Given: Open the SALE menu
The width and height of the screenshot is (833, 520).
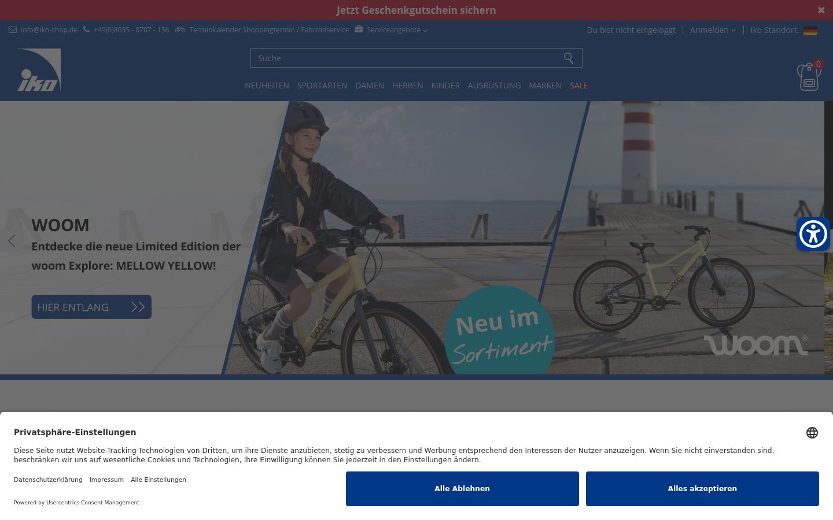Looking at the screenshot, I should click(x=578, y=86).
